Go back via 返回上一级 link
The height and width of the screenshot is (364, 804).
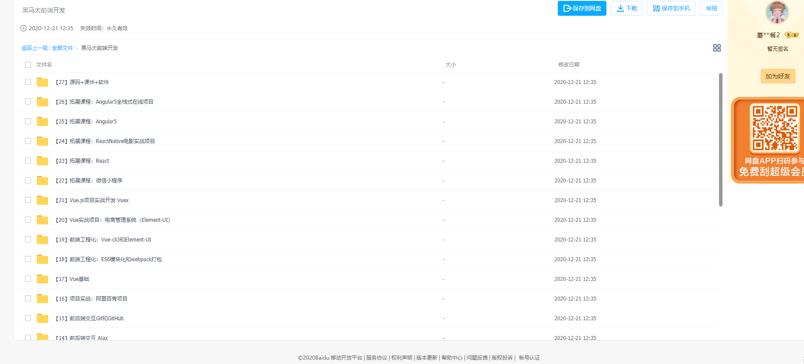pos(35,48)
